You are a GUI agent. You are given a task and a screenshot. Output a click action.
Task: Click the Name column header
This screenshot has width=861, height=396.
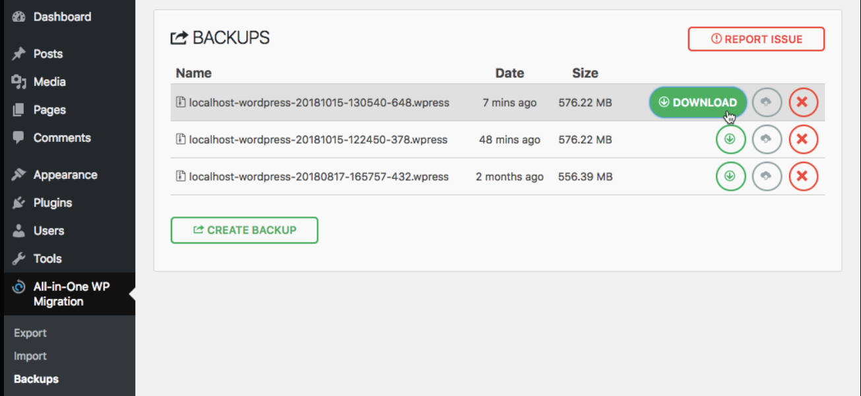193,73
